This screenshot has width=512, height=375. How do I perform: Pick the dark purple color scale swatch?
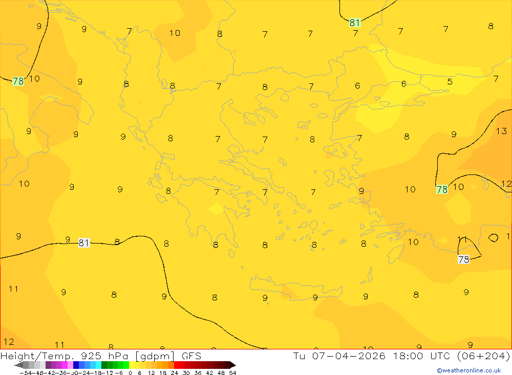[48, 365]
